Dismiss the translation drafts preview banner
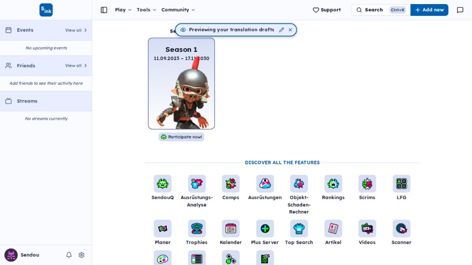This screenshot has width=472, height=265. click(290, 30)
